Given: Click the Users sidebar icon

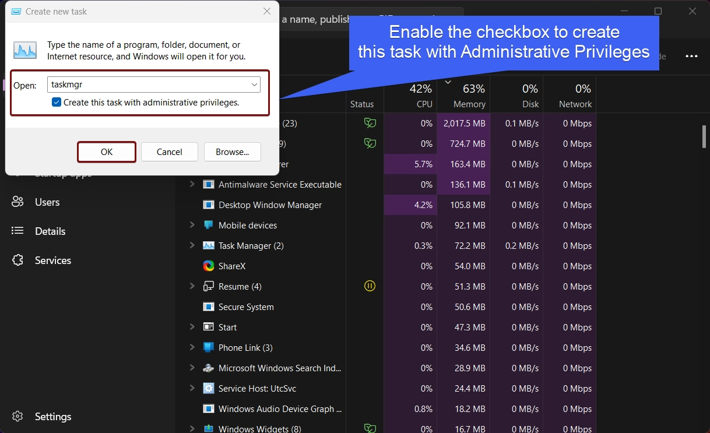Looking at the screenshot, I should pyautogui.click(x=17, y=202).
